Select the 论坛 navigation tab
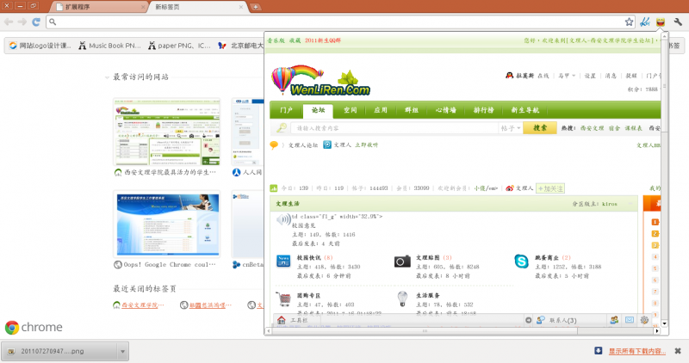 click(318, 111)
